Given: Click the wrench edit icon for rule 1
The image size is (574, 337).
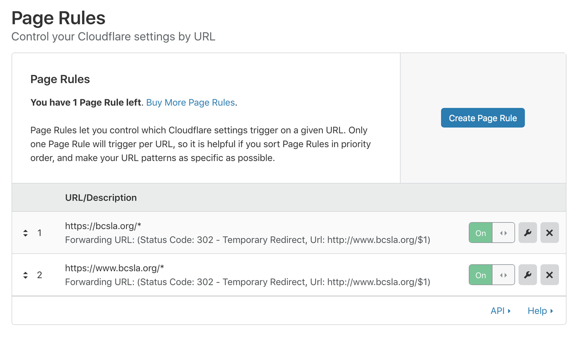Looking at the screenshot, I should coord(527,233).
